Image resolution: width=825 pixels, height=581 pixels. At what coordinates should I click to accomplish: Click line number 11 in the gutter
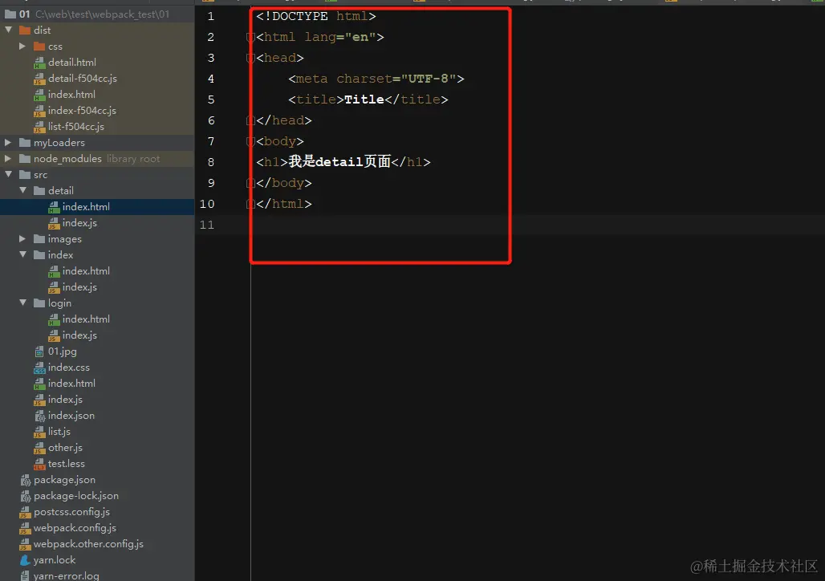tap(207, 225)
